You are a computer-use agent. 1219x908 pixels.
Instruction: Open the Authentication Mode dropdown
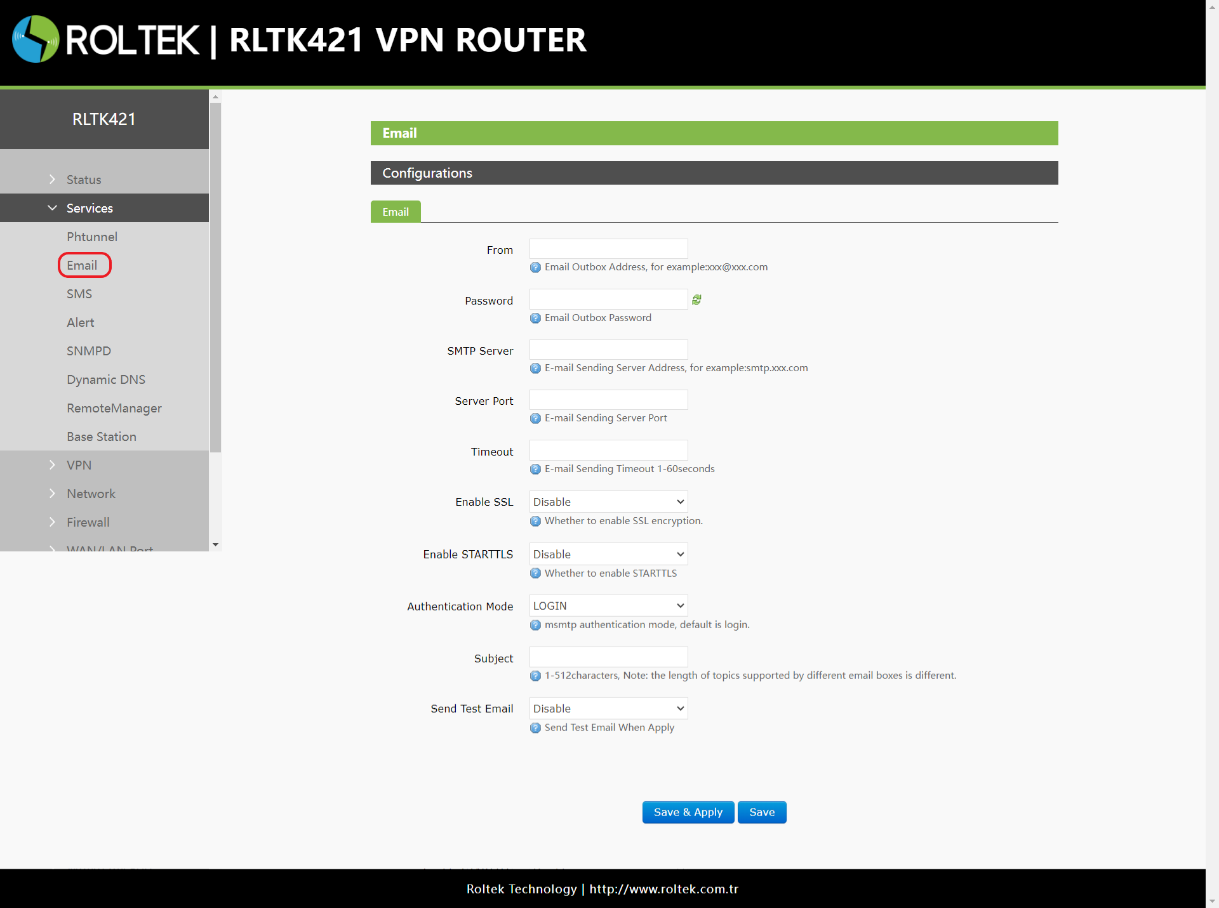608,606
